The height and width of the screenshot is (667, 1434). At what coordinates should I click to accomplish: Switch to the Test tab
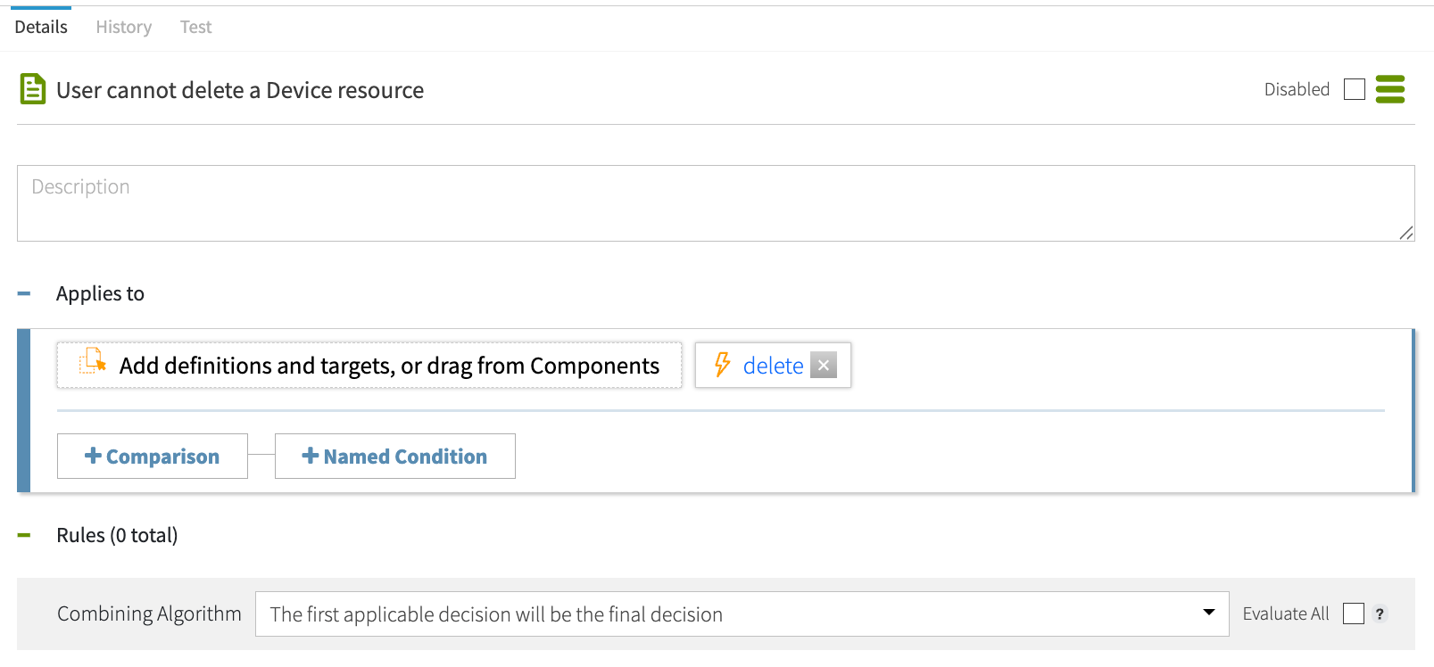pos(195,27)
